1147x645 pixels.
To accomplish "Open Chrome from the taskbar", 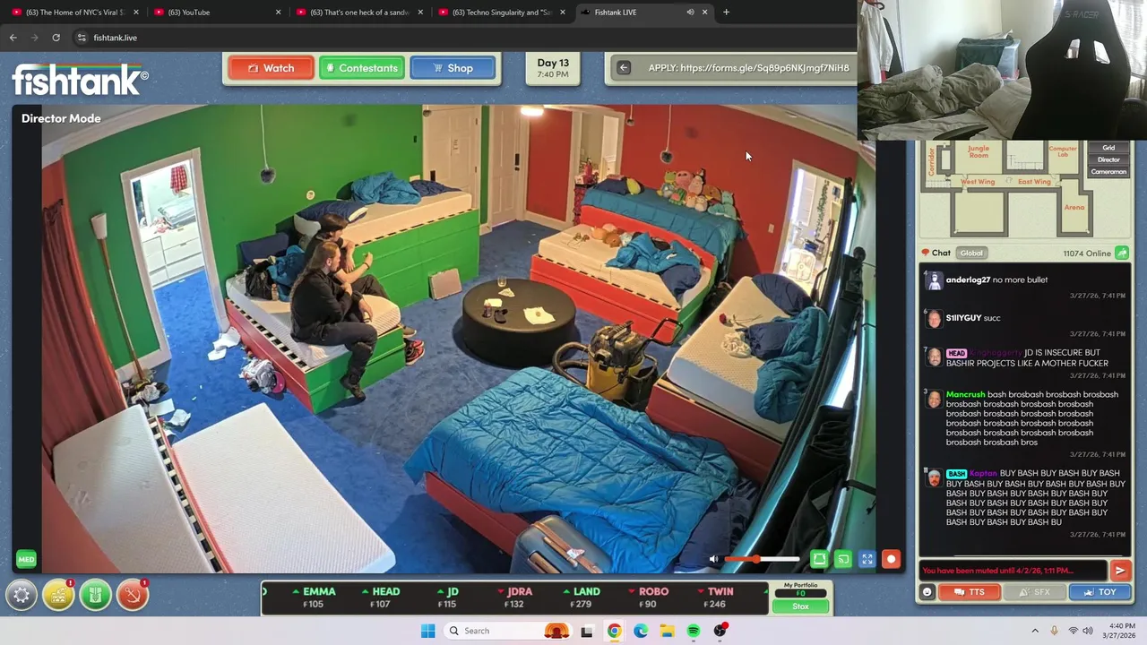I will (x=614, y=631).
